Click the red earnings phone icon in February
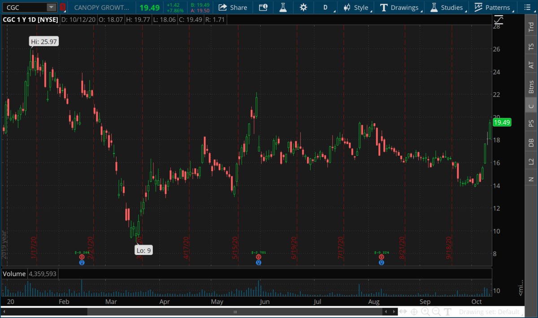538x318 pixels. click(82, 257)
